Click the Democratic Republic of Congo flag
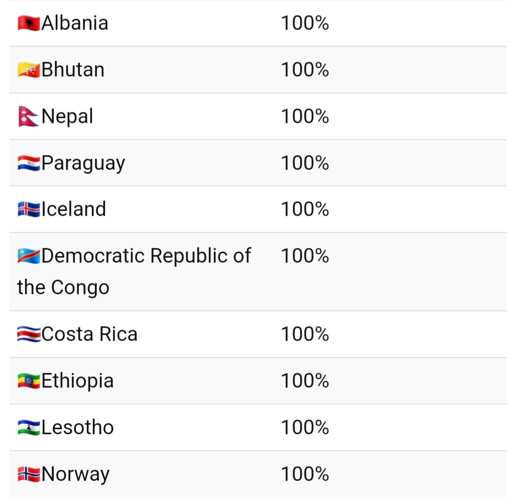Viewport: 509px width, 497px height. pyautogui.click(x=29, y=256)
